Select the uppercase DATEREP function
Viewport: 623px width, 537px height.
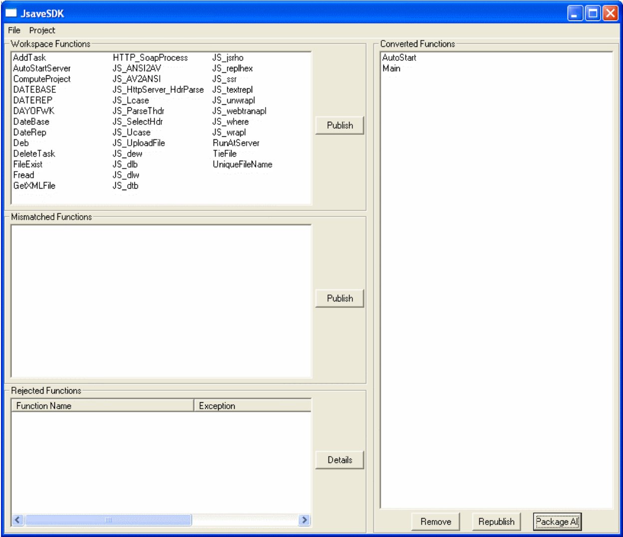click(32, 100)
